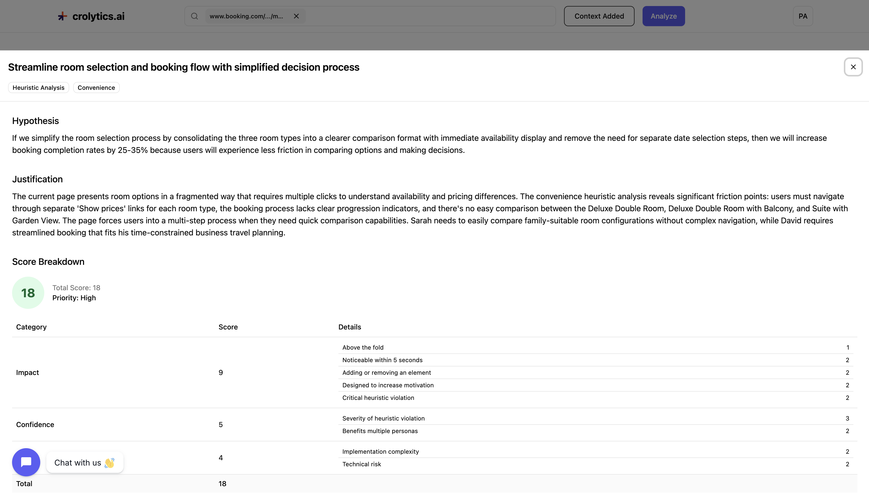Click the crolytics.ai logo icon
The height and width of the screenshot is (502, 869).
tap(62, 16)
